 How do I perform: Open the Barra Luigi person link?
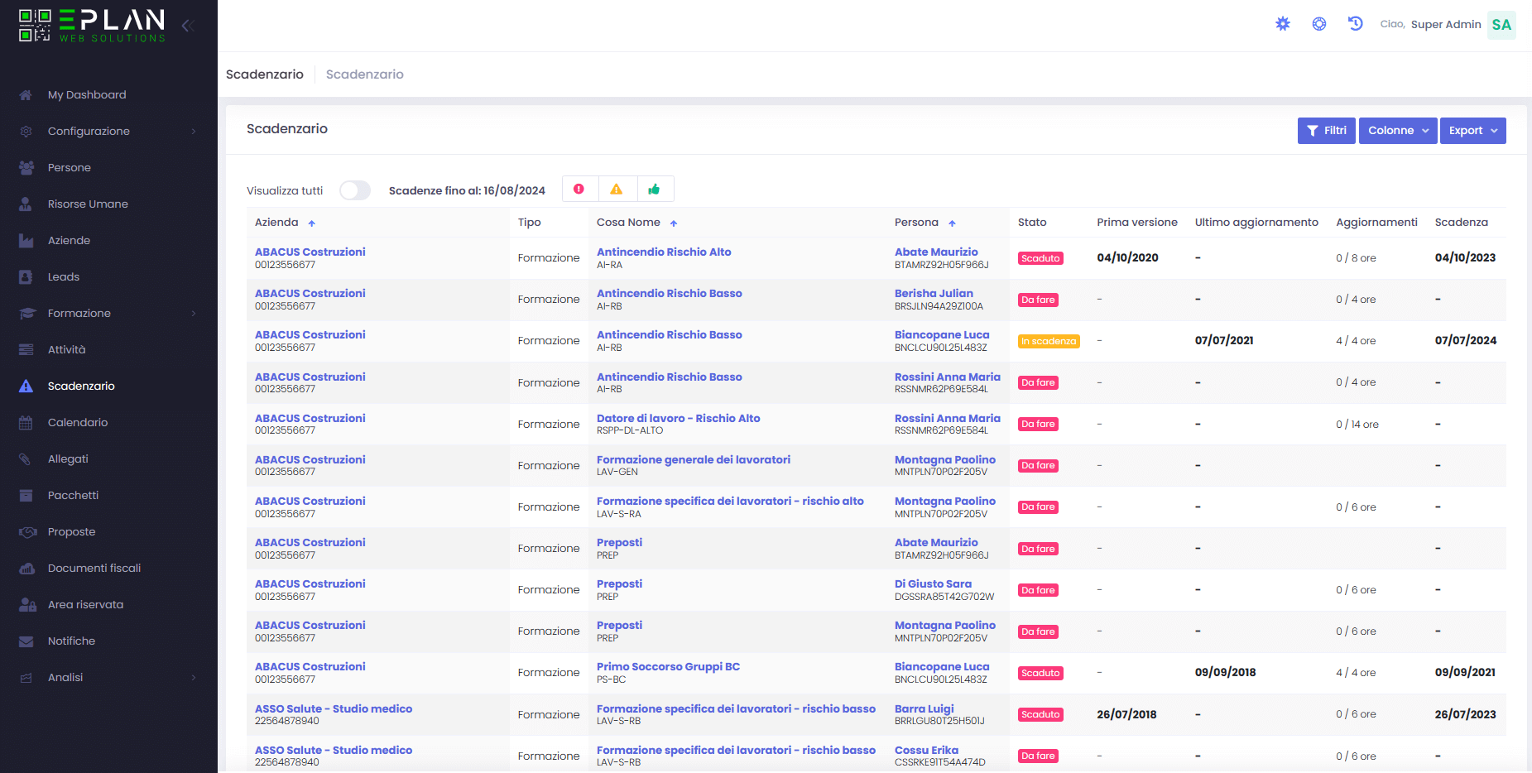coord(924,709)
